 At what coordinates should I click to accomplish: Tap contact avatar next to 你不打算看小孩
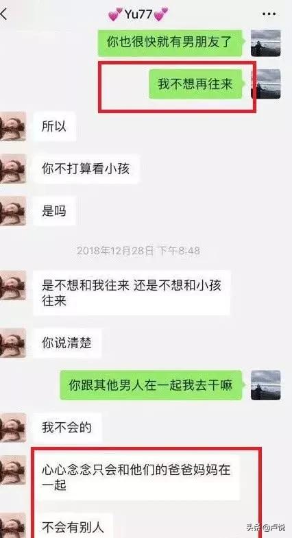pyautogui.click(x=13, y=169)
